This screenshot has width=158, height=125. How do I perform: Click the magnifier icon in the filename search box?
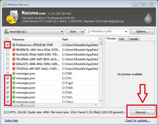[x=89, y=31]
